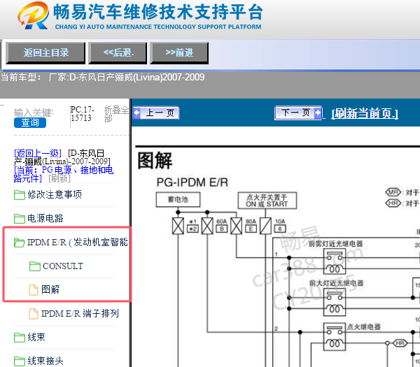This screenshot has width=420, height=367.
Task: Open the next page with 下一页
Action: pyautogui.click(x=298, y=113)
